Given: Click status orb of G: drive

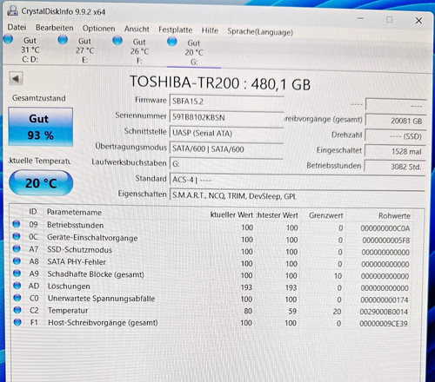Looking at the screenshot, I should [x=171, y=42].
